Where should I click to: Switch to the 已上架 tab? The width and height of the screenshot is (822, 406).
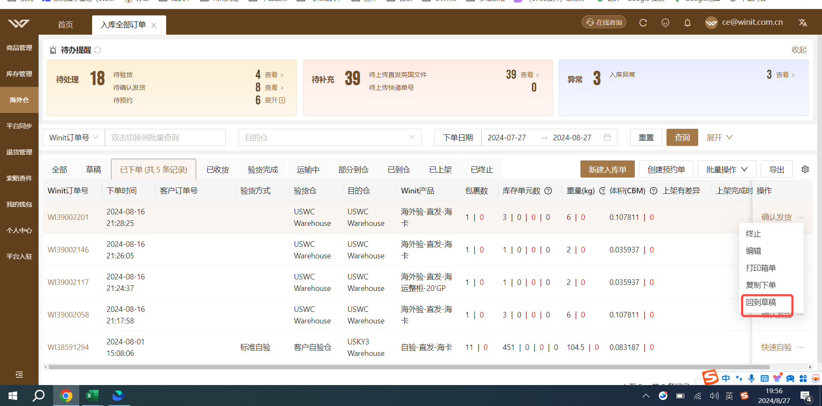point(440,169)
